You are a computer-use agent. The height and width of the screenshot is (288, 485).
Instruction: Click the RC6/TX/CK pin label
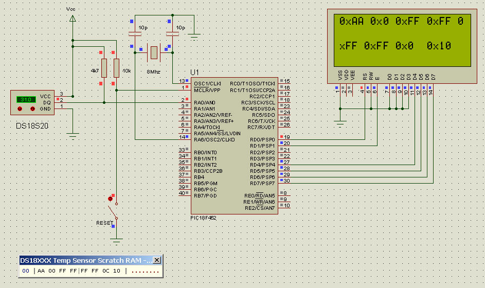261,121
